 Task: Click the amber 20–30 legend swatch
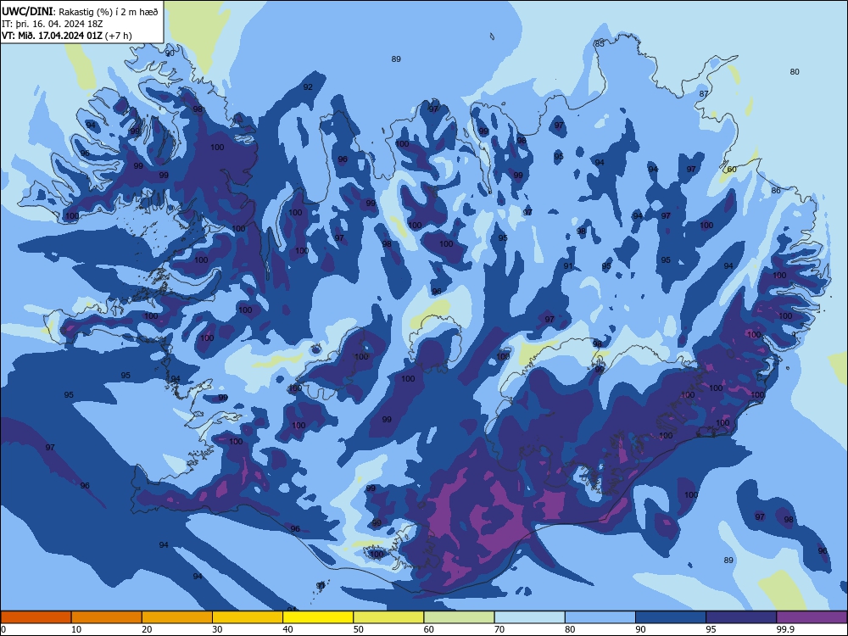(177, 617)
